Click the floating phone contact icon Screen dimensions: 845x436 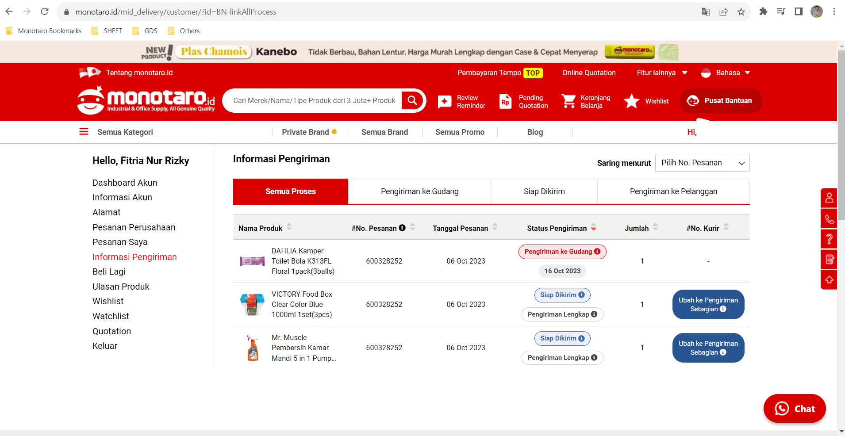coord(829,219)
